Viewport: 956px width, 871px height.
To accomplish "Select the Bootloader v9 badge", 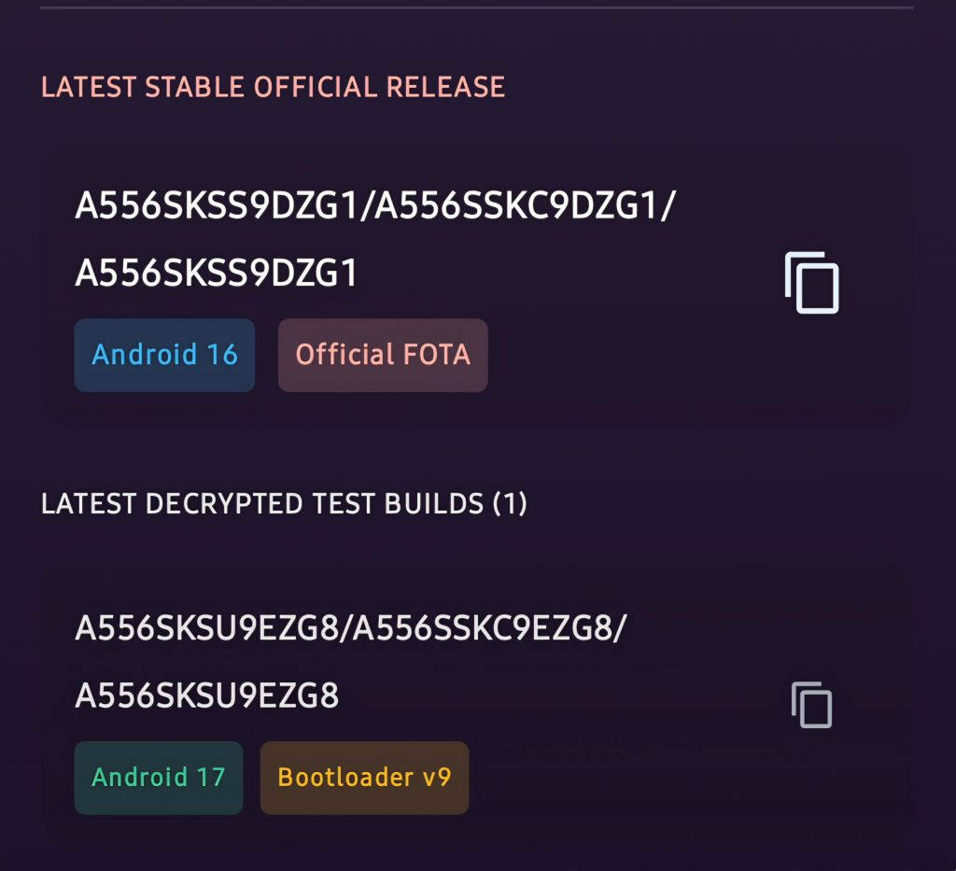I will 365,778.
